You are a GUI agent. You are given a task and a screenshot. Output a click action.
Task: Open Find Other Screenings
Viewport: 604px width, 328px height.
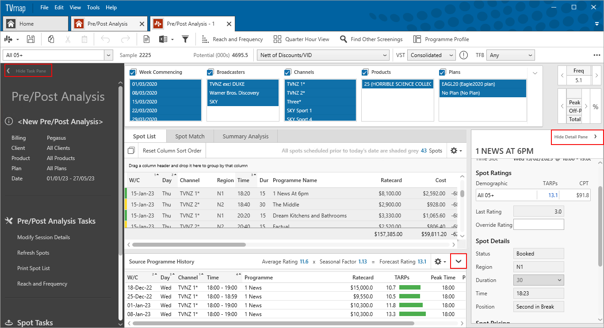(x=371, y=39)
